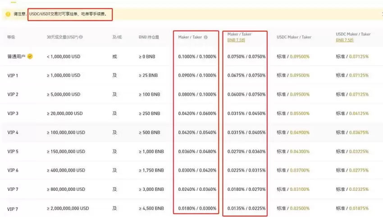Click the 0.0180% / 0.0300% fee cell
Image resolution: width=383 pixels, height=217 pixels.
click(196, 208)
